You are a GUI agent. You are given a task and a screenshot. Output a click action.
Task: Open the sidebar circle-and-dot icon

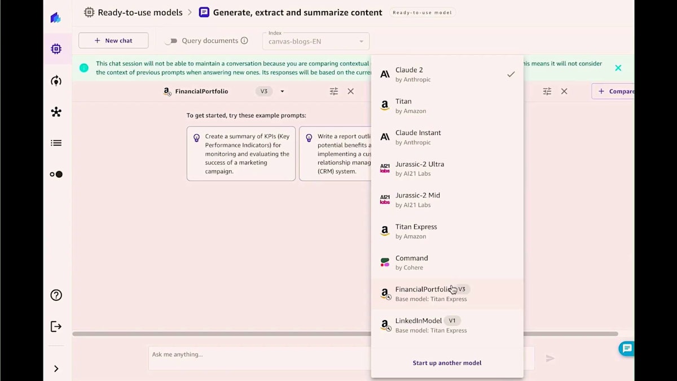click(56, 174)
